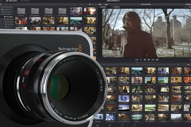Open the Clone Tool tab

tap(26, 1)
